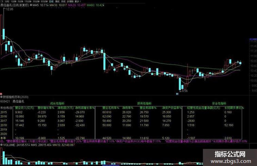Image resolution: width=257 pixels, height=166 pixels.
Task: Click the 62.090 gross margin value
Action: [x=107, y=117]
